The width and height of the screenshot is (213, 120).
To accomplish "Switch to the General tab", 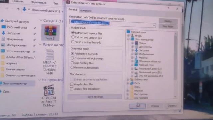I will coord(73,10).
